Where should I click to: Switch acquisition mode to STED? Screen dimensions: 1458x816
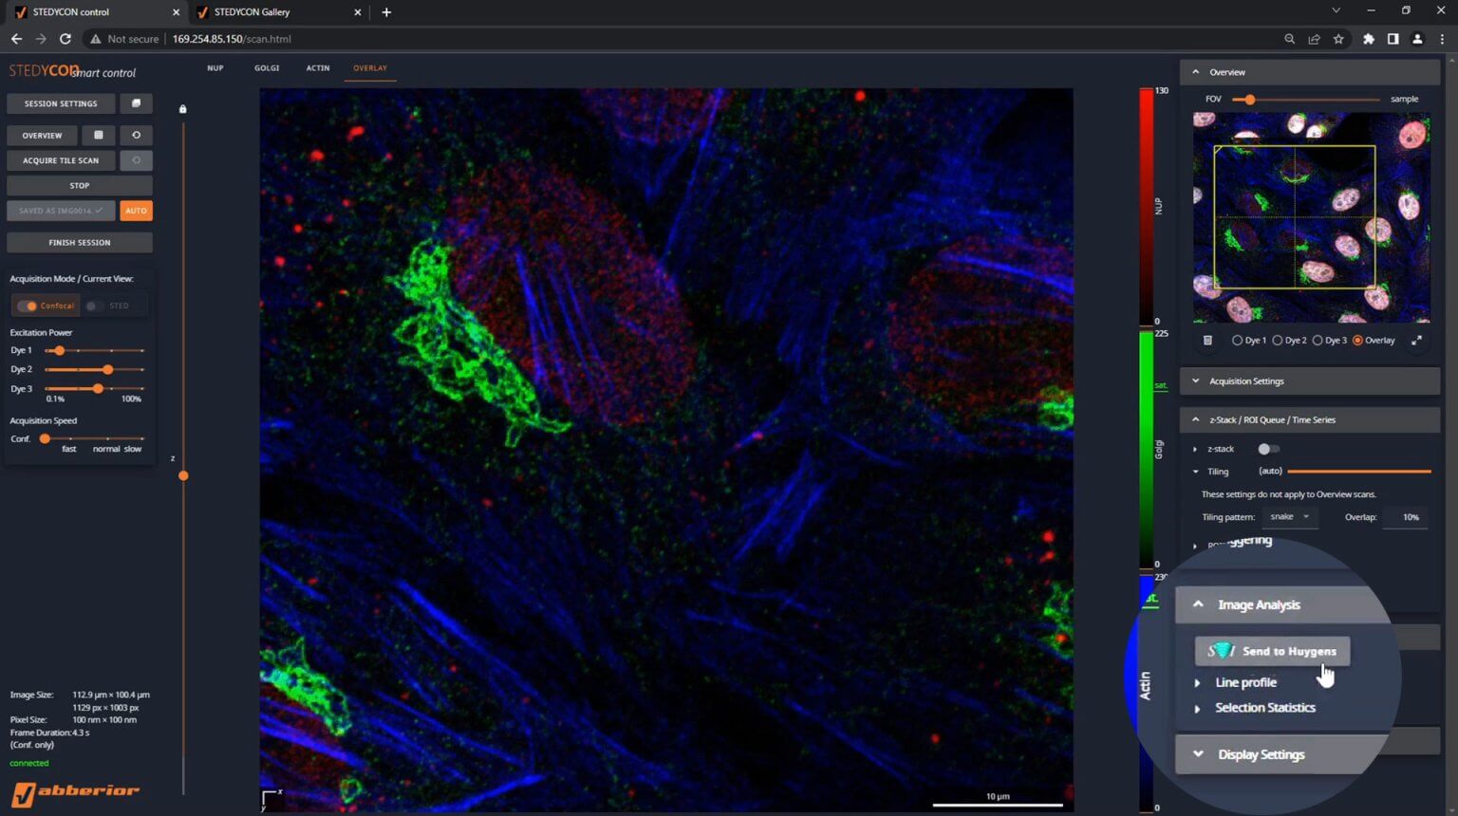(x=93, y=306)
